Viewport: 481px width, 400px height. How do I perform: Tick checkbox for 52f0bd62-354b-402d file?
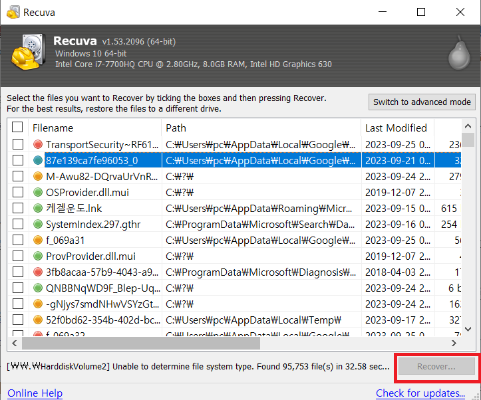coord(18,320)
